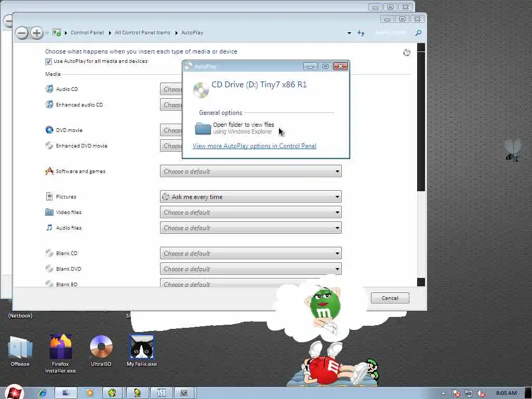Open the Start menu orb
This screenshot has width=532, height=399.
click(x=14, y=392)
